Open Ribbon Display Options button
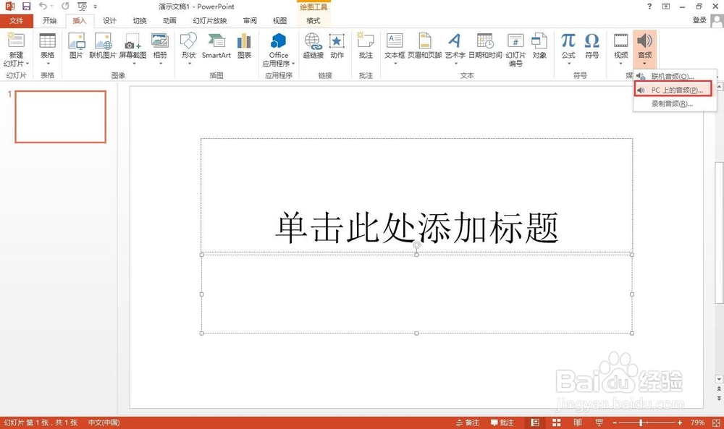The height and width of the screenshot is (429, 724). 666,7
